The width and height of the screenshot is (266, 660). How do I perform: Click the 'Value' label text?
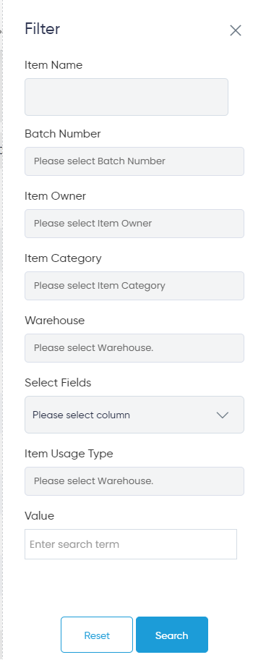click(x=40, y=515)
